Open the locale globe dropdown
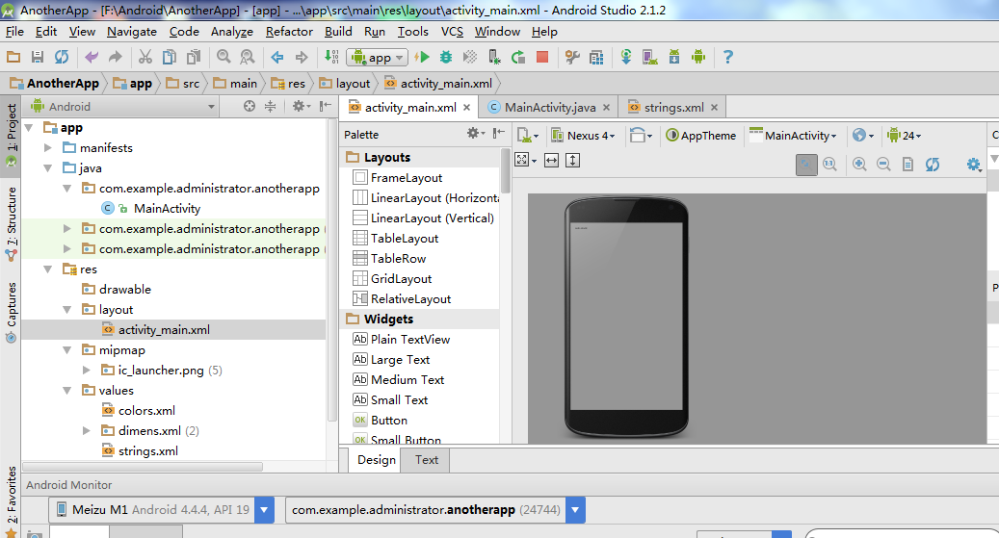This screenshot has height=538, width=999. 863,136
